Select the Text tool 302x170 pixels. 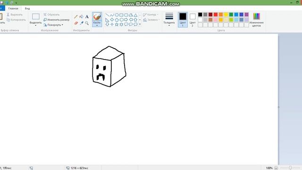(87, 17)
